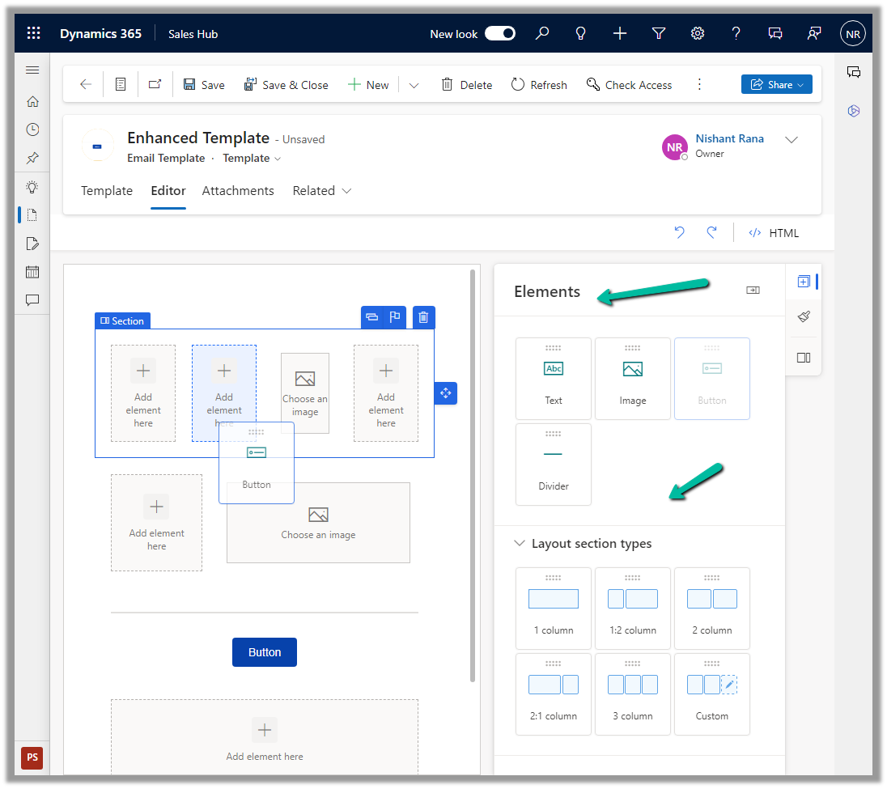Collapse the Layout section types group
This screenshot has height=789, width=887.
520,544
